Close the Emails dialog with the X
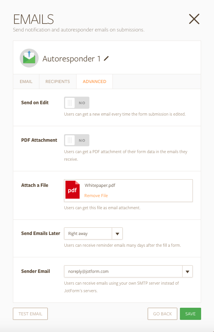Image resolution: width=214 pixels, height=332 pixels. 194,19
